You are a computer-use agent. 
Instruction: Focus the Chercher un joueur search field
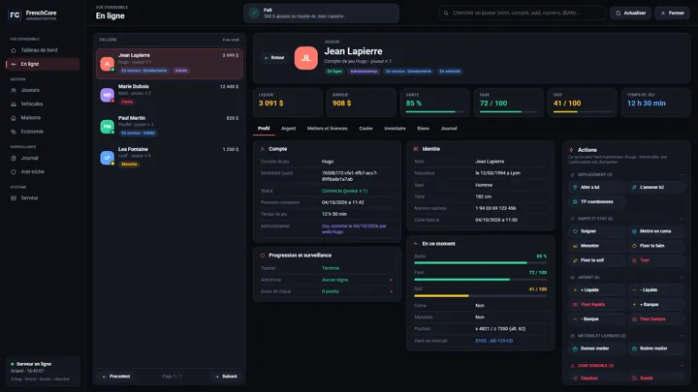click(523, 14)
